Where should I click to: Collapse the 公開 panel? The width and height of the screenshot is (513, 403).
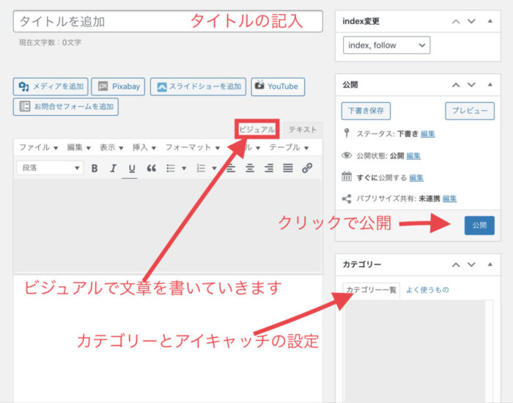coord(490,85)
